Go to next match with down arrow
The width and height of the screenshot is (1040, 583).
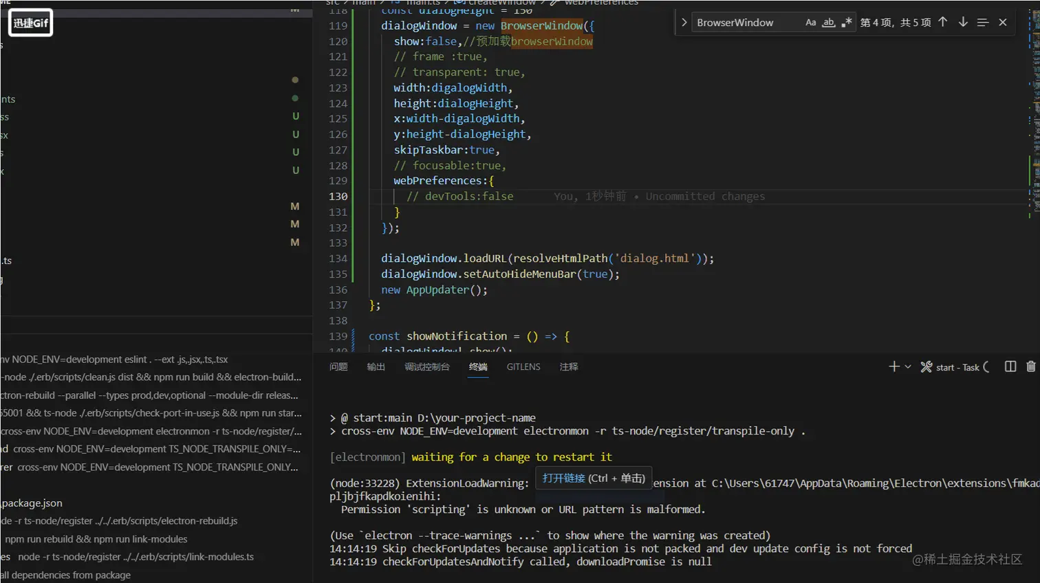(x=963, y=23)
